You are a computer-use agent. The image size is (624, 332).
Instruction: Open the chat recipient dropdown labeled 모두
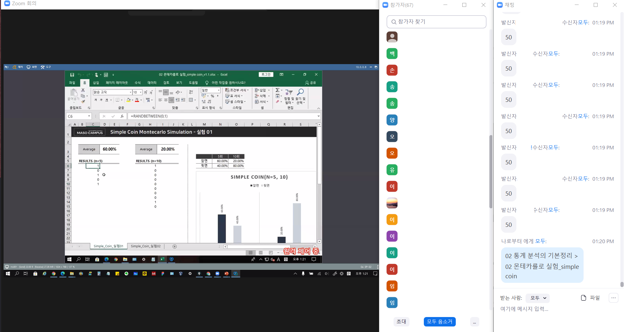538,298
